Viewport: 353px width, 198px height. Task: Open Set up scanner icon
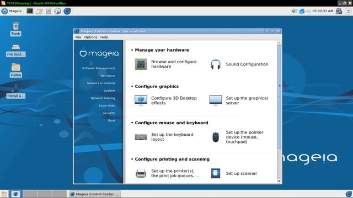coord(216,173)
